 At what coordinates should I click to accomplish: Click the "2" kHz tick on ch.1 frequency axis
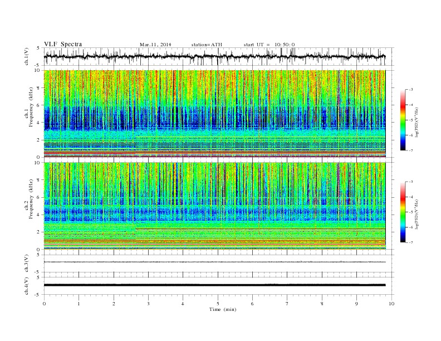pos(39,140)
